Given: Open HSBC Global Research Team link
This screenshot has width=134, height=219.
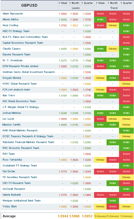Looking at the screenshot, I should pos(20,84).
